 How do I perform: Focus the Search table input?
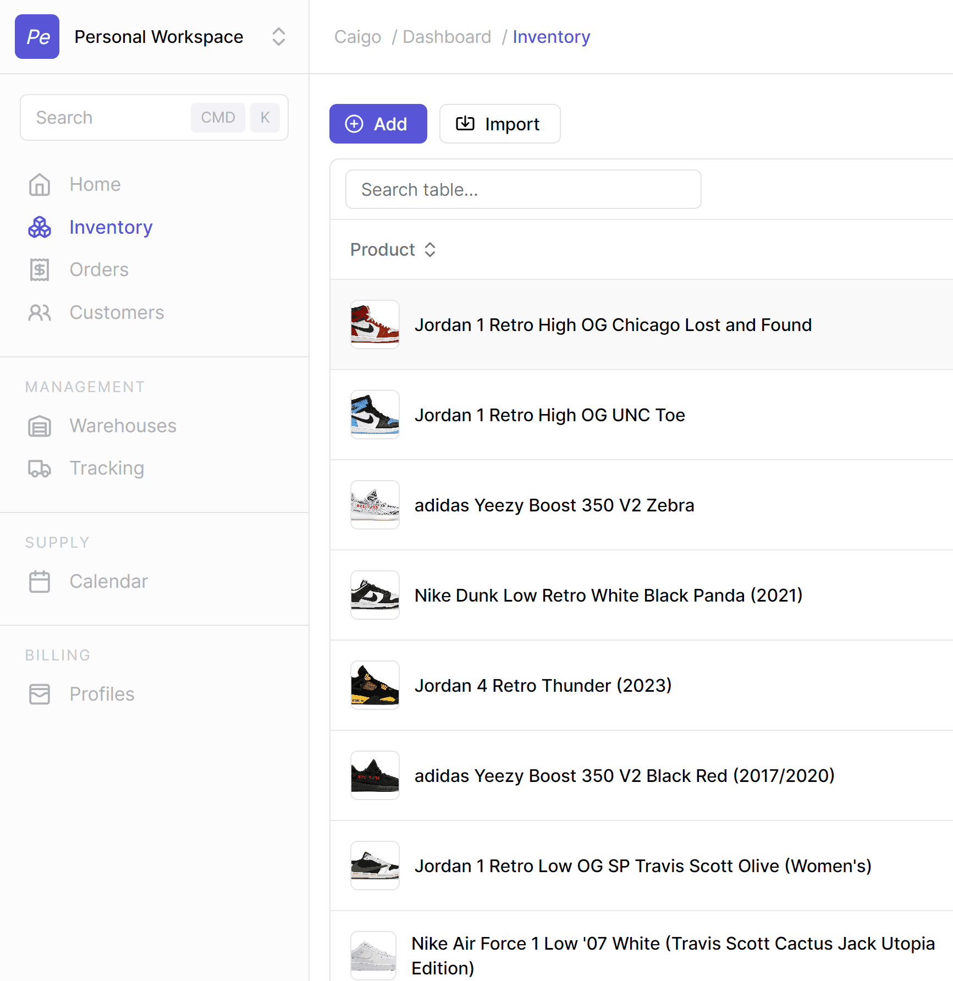pos(524,189)
